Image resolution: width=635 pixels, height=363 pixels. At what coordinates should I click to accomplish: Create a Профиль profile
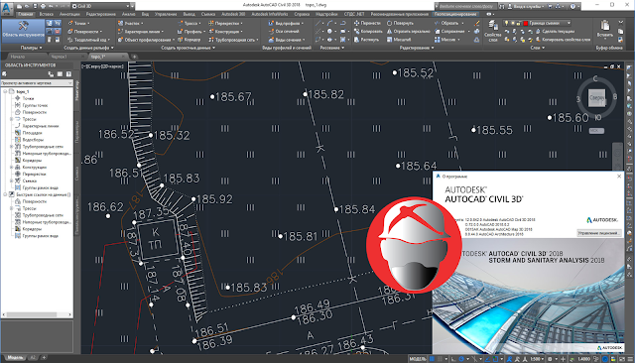click(190, 31)
